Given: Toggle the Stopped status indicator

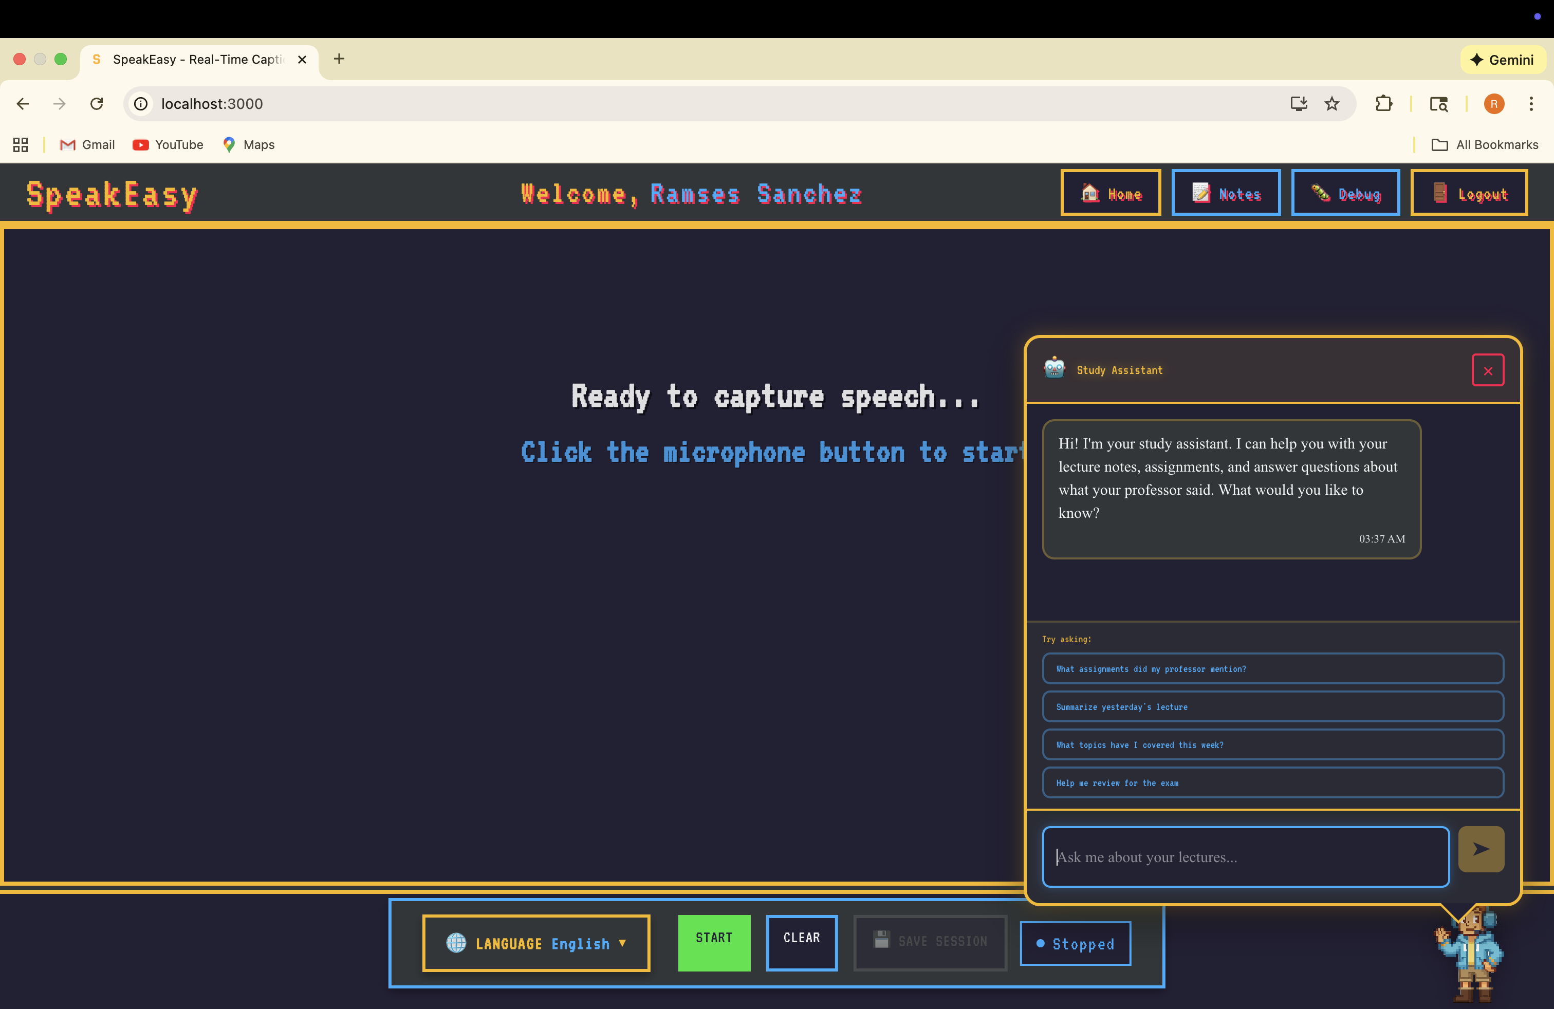Looking at the screenshot, I should [x=1075, y=944].
